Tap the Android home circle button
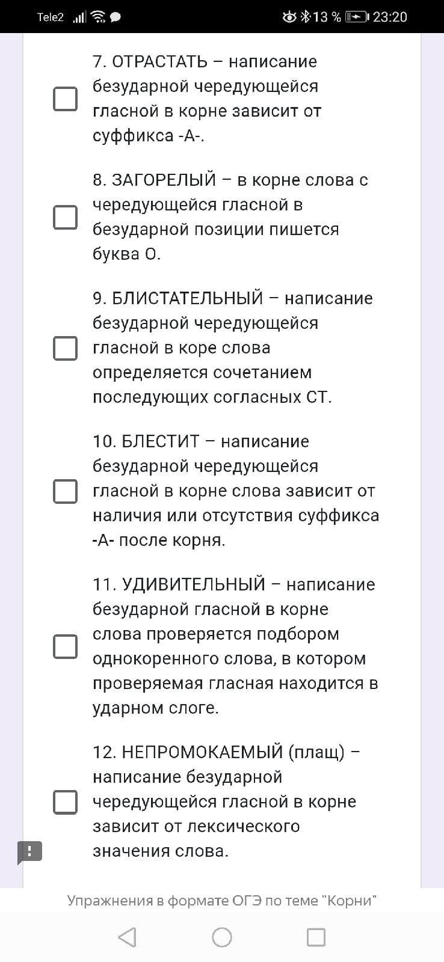The height and width of the screenshot is (962, 444). coord(222,937)
